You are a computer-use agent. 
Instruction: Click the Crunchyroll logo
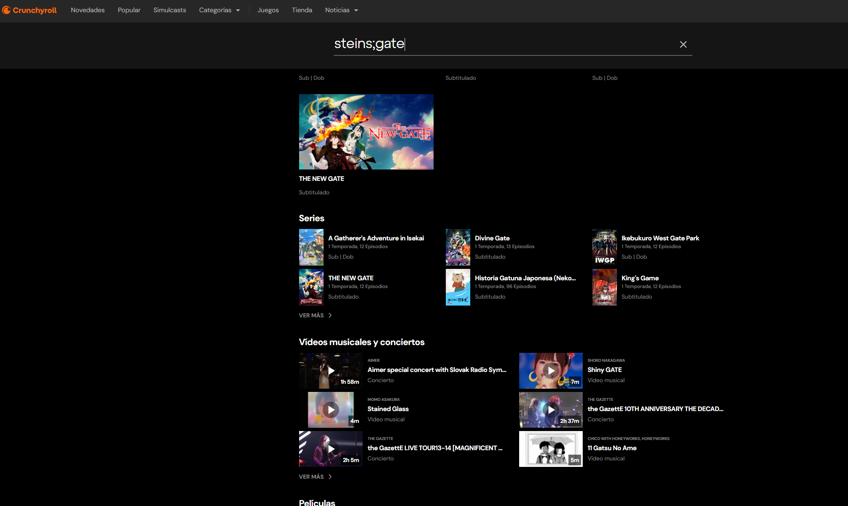pyautogui.click(x=29, y=10)
